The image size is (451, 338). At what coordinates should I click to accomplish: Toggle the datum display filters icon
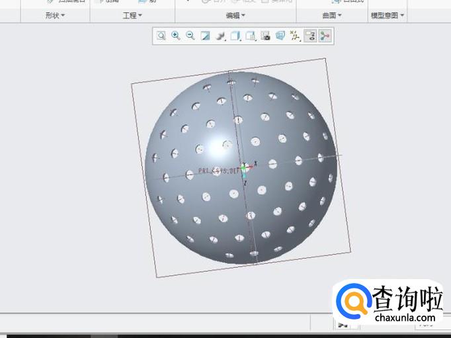click(295, 36)
